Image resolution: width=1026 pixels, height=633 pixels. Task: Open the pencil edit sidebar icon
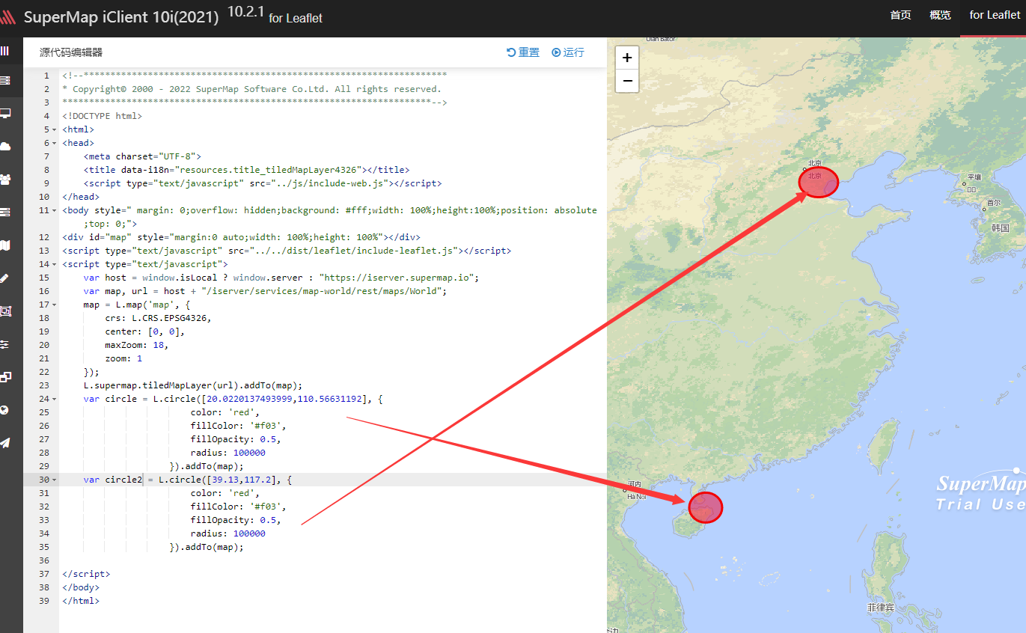pyautogui.click(x=4, y=278)
